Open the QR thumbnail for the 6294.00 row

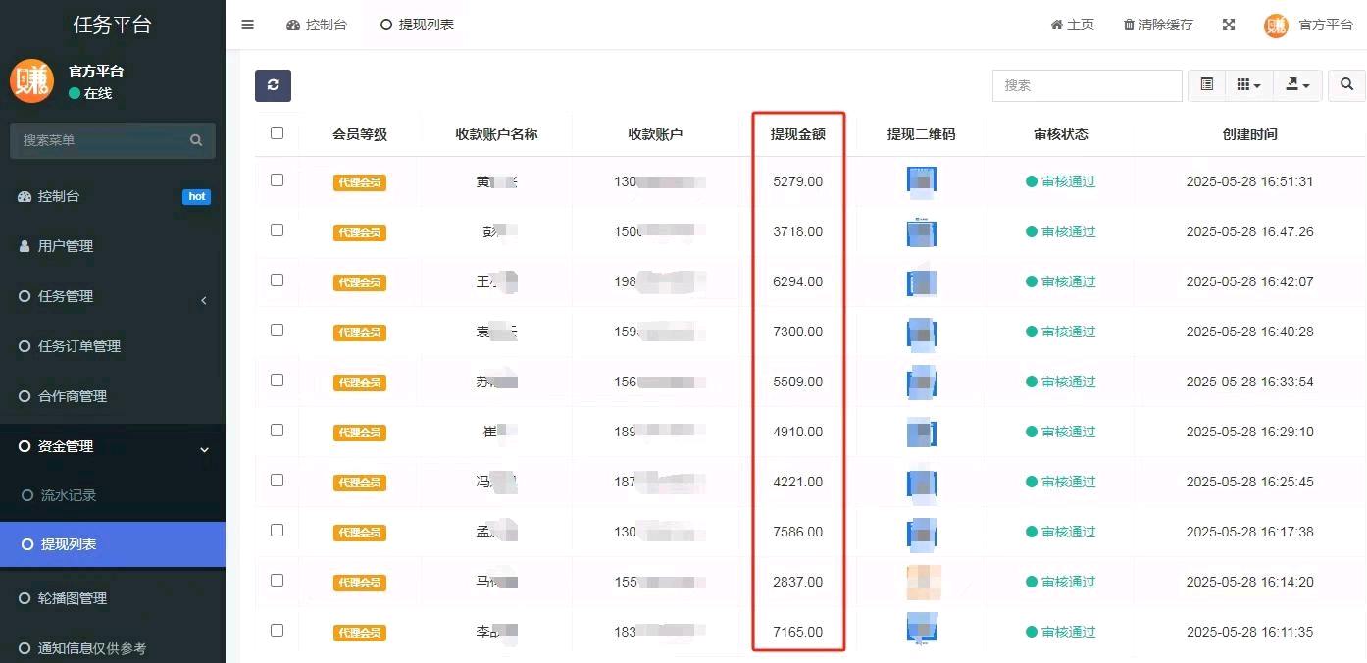922,281
